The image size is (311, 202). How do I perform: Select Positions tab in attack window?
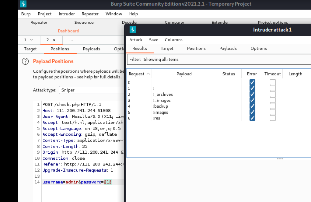[x=196, y=49]
